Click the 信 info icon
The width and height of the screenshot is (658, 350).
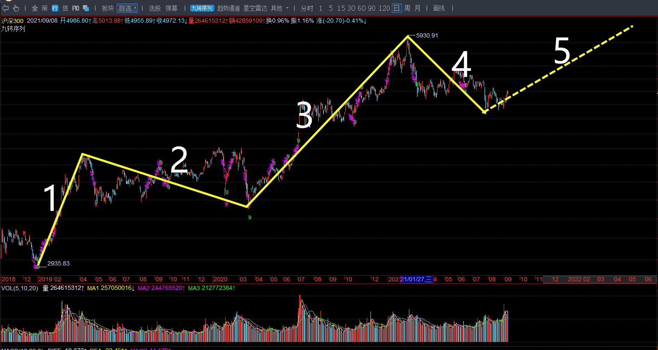65,8
